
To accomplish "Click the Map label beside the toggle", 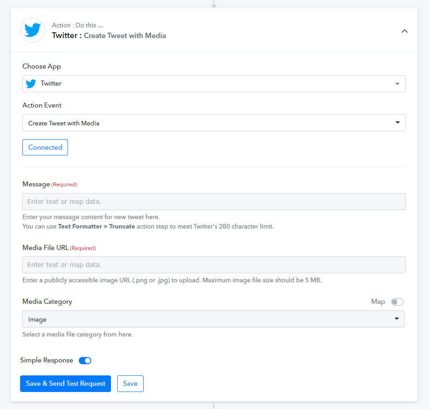I will point(378,301).
